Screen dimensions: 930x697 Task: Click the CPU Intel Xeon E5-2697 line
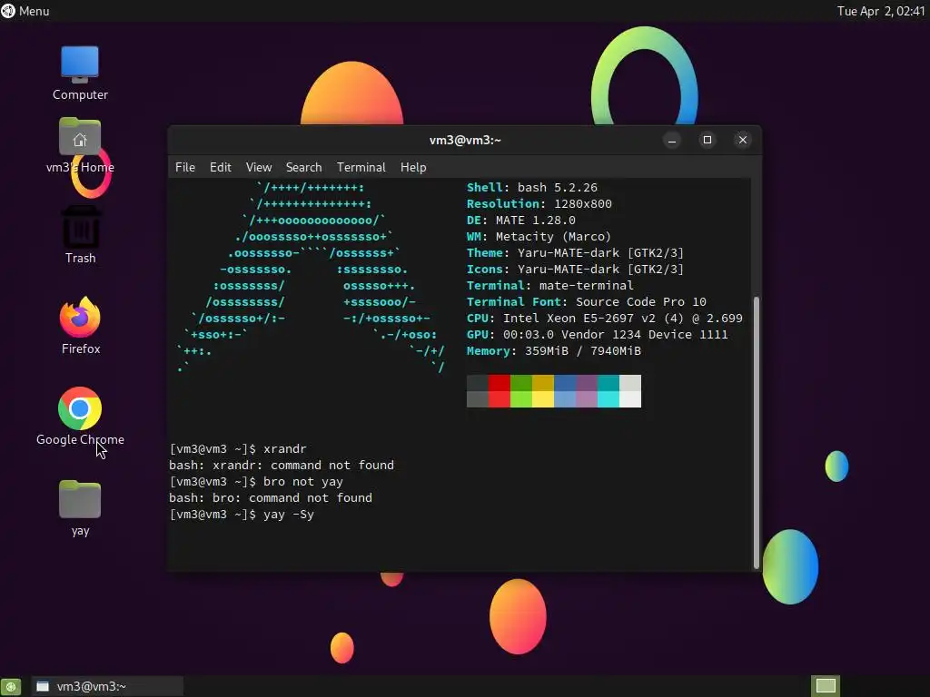[604, 319]
